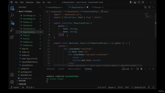Click unsaved dot on NewsFeed.tsx tab
The width and height of the screenshot is (165, 93).
[x=87, y=7]
